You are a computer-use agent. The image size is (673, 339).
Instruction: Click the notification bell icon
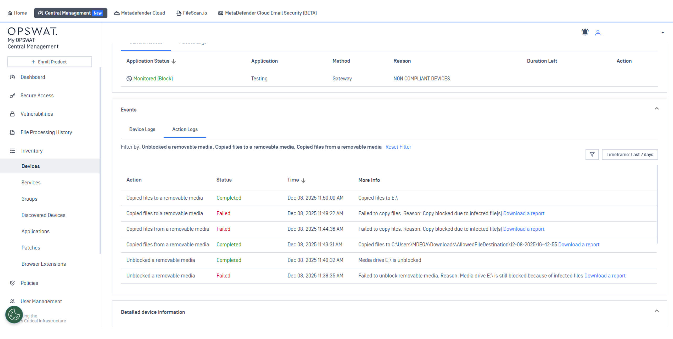[x=585, y=32]
